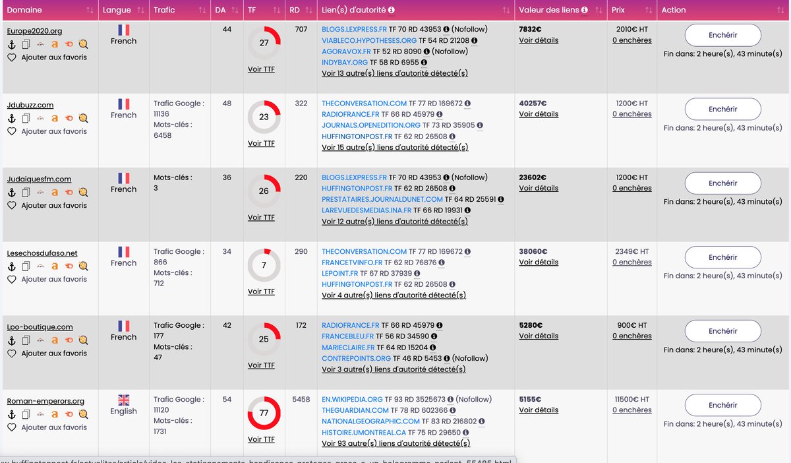Click the copy icon under Lesechosdufaso.net
This screenshot has height=463, width=791.
pos(26,266)
